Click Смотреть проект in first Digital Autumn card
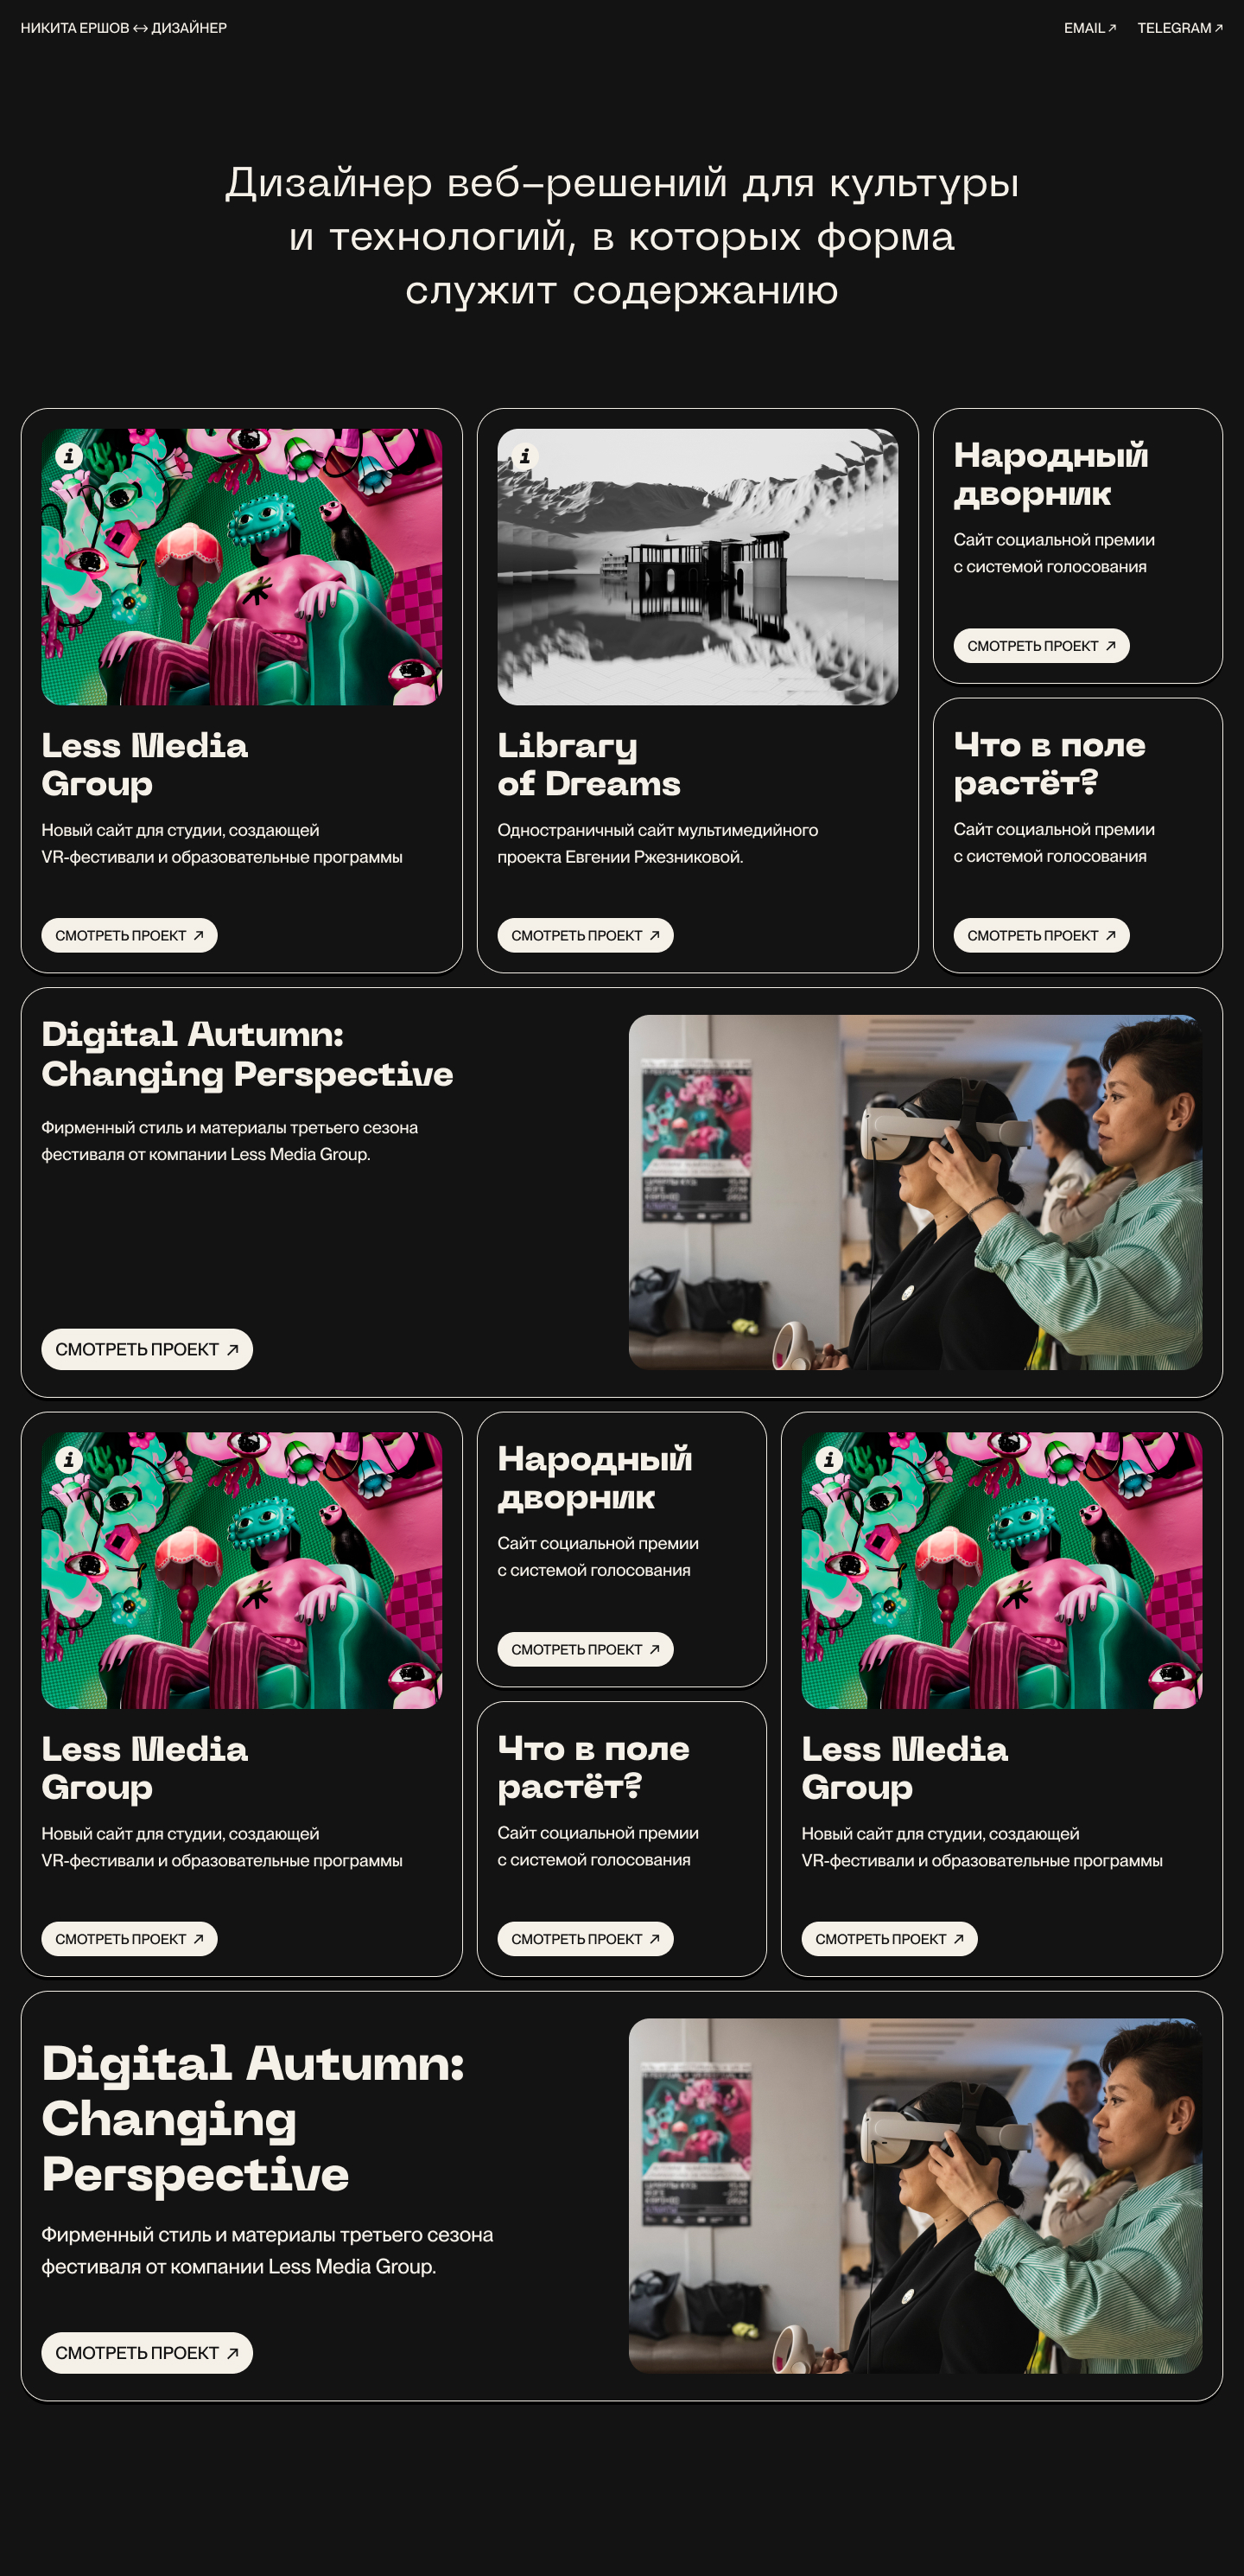The width and height of the screenshot is (1244, 2576). pyautogui.click(x=147, y=1349)
